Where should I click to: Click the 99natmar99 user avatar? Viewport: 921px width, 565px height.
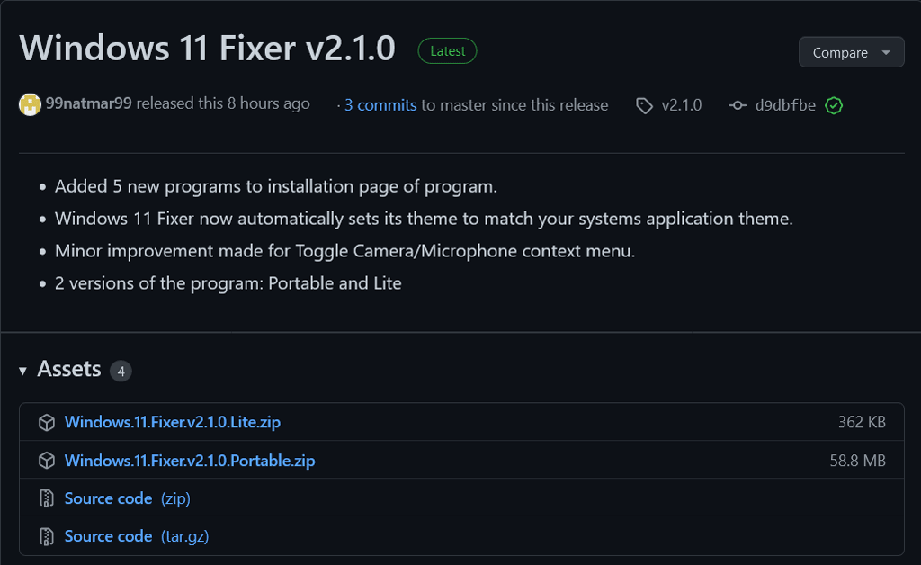[x=30, y=104]
